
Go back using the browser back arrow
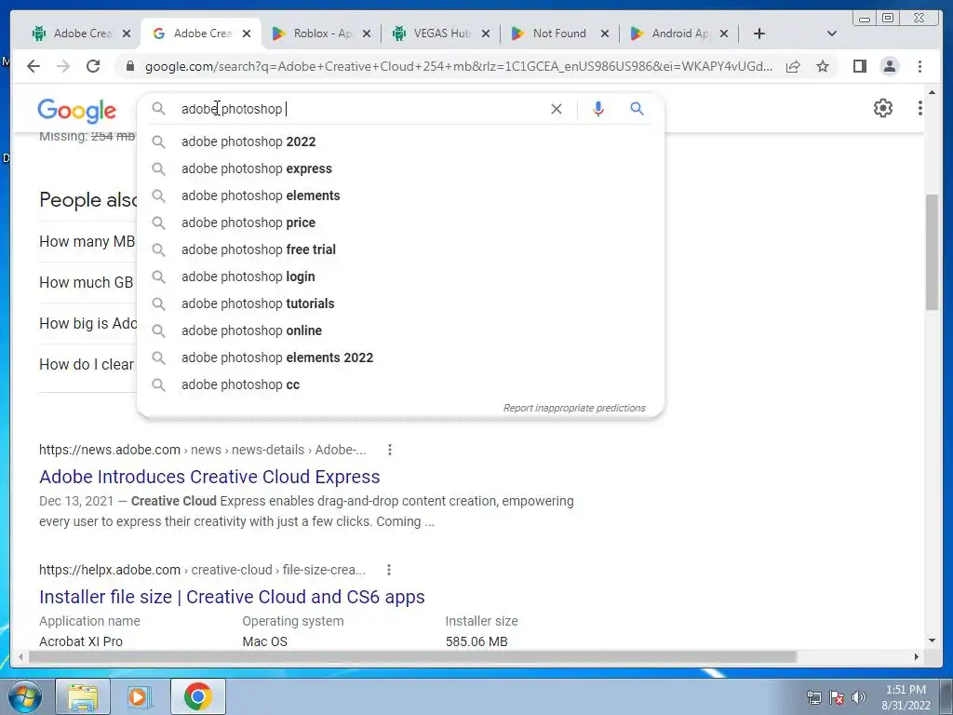pos(34,66)
